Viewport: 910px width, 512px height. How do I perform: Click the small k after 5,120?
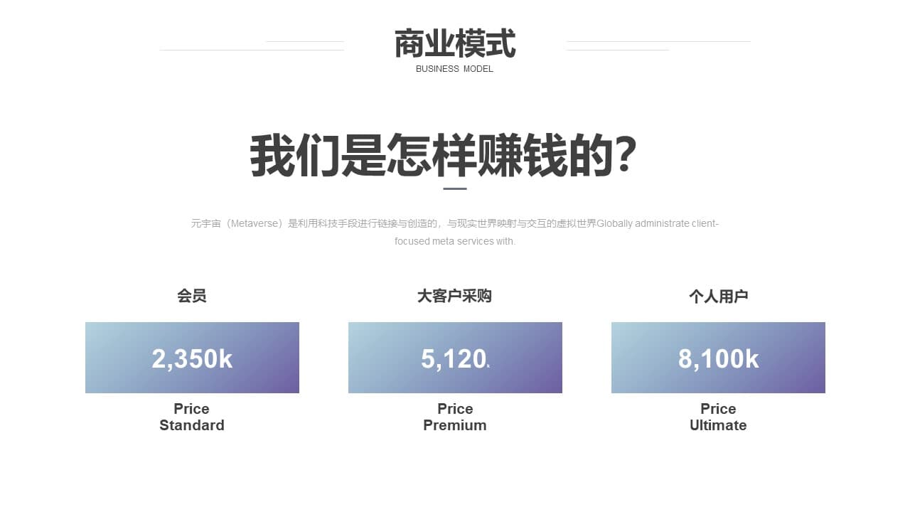coord(488,366)
